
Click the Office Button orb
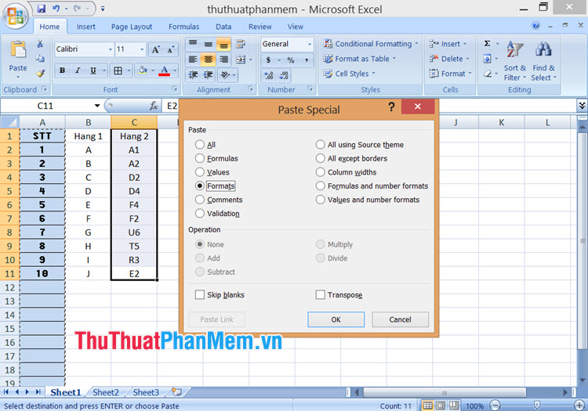pyautogui.click(x=16, y=16)
